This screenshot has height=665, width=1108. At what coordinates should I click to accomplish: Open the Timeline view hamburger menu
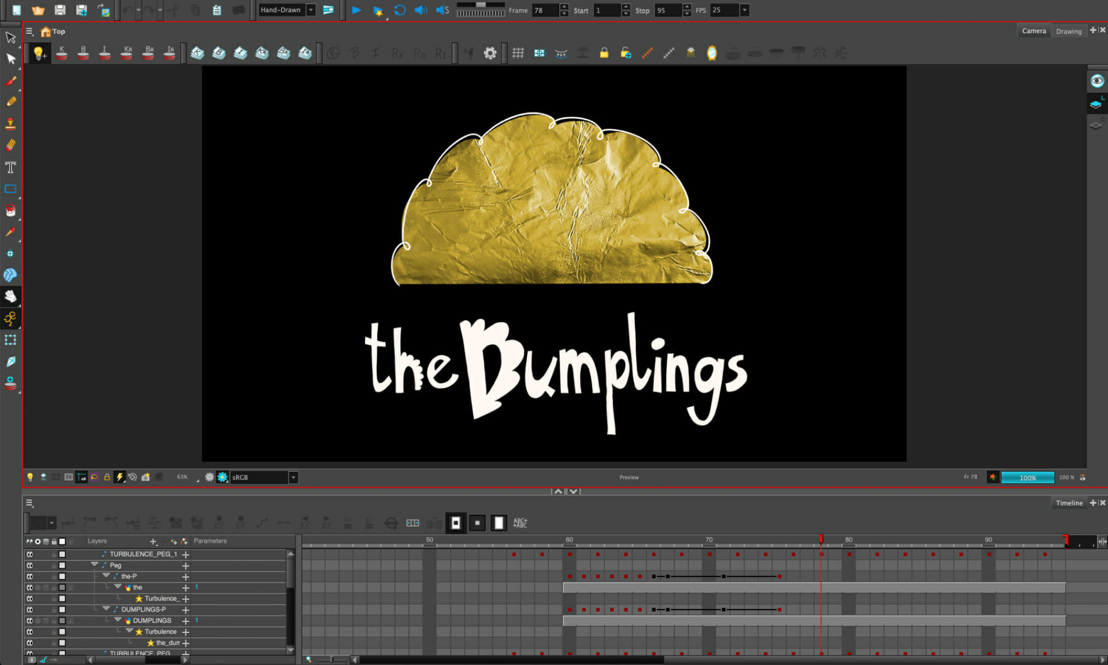[29, 503]
